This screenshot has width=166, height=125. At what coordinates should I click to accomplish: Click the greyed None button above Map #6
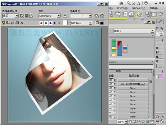pyautogui.click(x=133, y=80)
